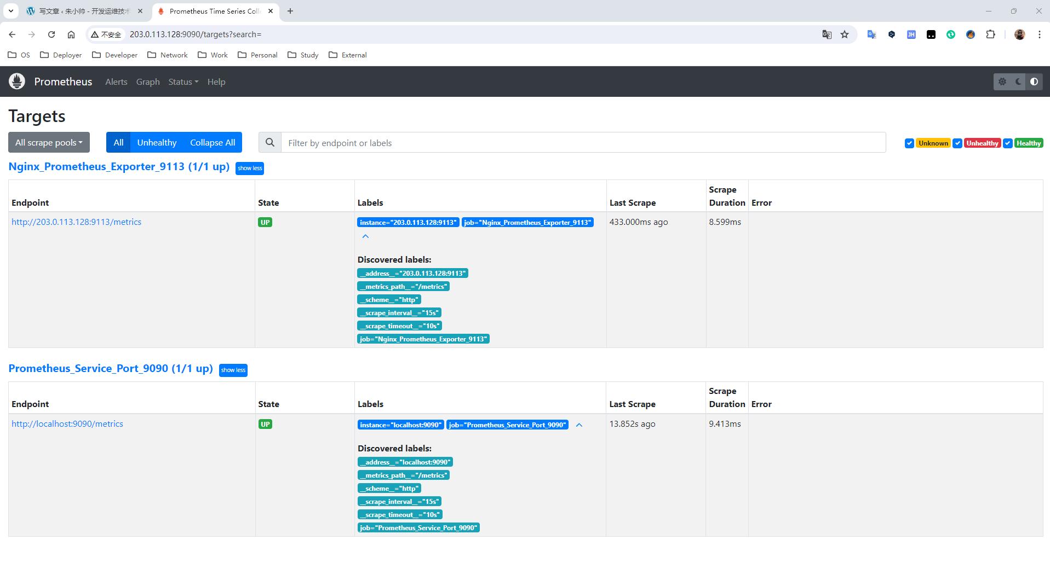
Task: Expand the Status menu dropdown
Action: pos(183,82)
